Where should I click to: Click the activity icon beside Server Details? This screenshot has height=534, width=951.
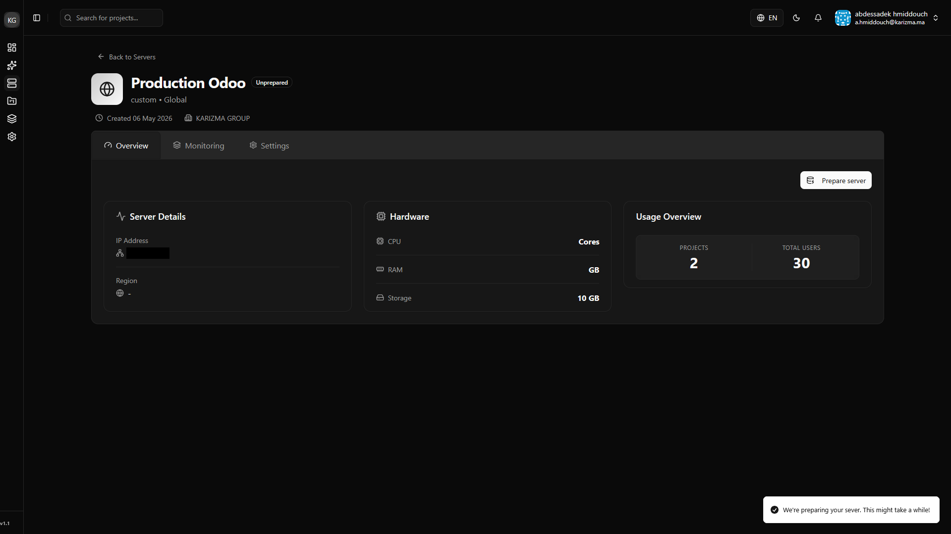120,216
